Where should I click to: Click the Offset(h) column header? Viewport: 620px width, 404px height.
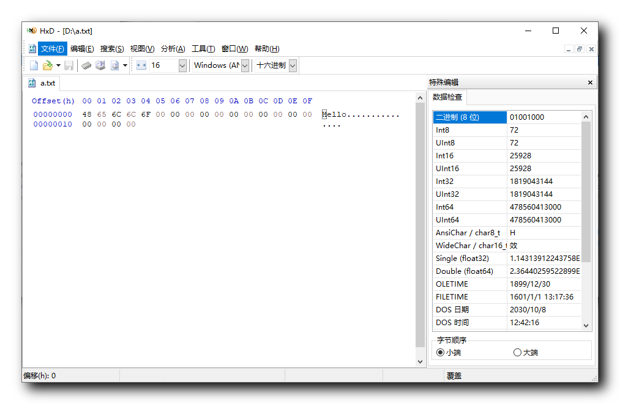click(53, 101)
